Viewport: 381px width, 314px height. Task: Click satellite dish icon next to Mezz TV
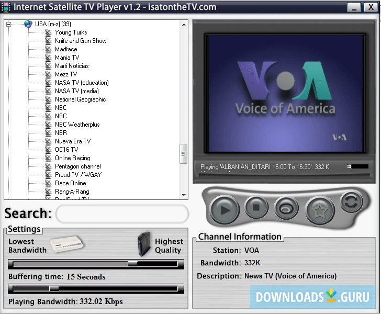tap(48, 74)
